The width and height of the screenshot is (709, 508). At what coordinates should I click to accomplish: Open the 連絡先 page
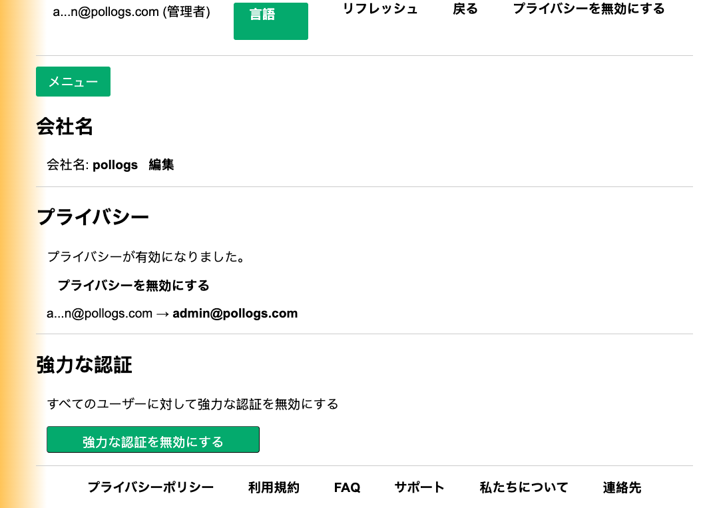pyautogui.click(x=621, y=487)
